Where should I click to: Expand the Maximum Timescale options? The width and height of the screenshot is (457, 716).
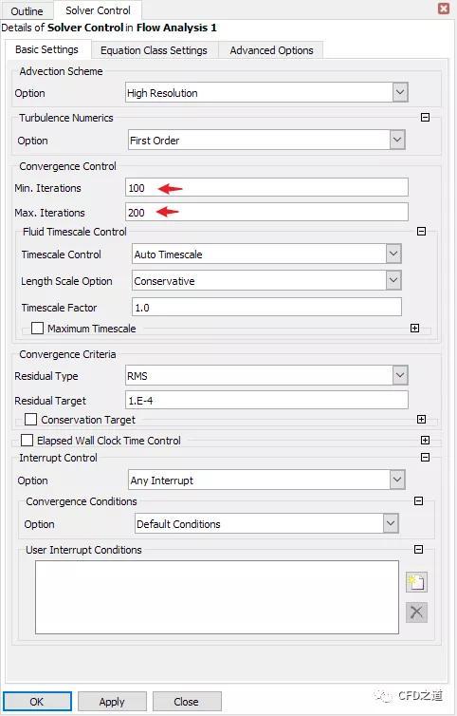point(414,329)
